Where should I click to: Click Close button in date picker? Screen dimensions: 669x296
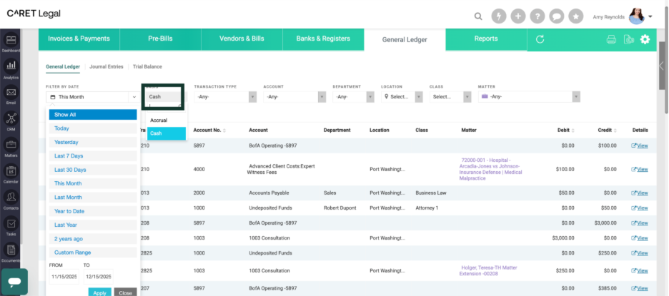click(x=126, y=292)
